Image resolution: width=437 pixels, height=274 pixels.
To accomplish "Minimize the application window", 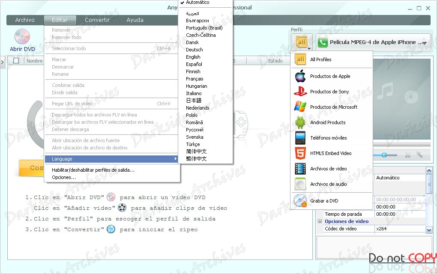I will tap(410, 9).
